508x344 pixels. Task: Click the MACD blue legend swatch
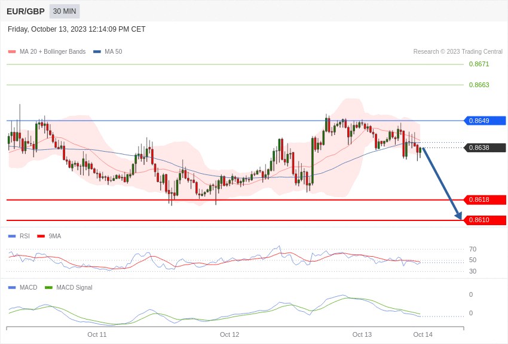pos(12,287)
